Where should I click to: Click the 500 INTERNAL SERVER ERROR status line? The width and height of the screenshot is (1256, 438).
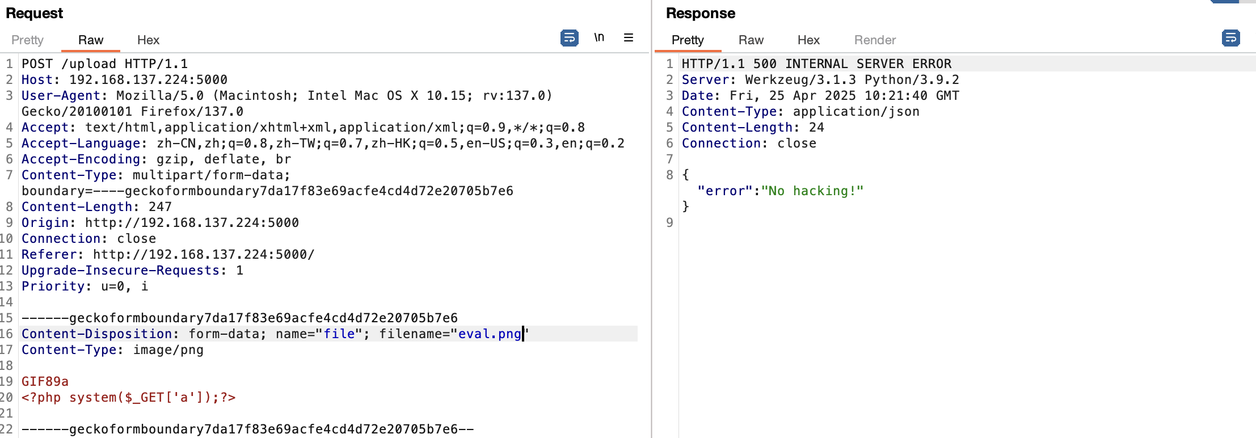tap(816, 64)
